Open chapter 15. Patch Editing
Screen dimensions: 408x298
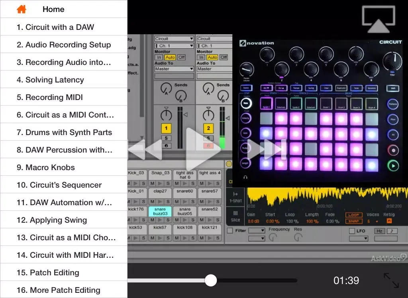pyautogui.click(x=64, y=273)
